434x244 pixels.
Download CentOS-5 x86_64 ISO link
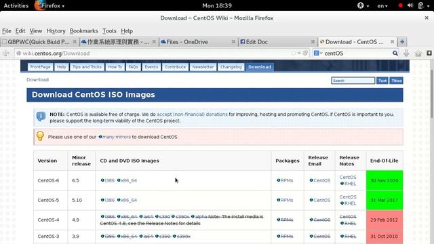coord(127,200)
